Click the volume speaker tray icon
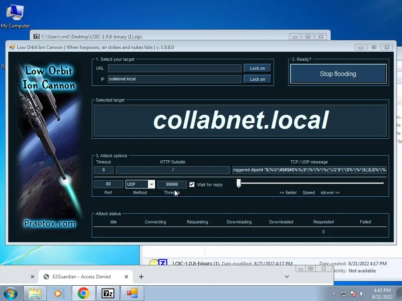The image size is (402, 301). point(362,294)
